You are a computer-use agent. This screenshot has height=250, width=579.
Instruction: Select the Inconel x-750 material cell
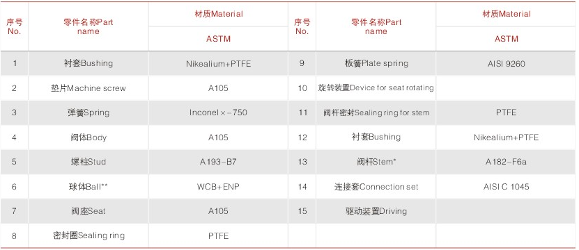pos(218,112)
